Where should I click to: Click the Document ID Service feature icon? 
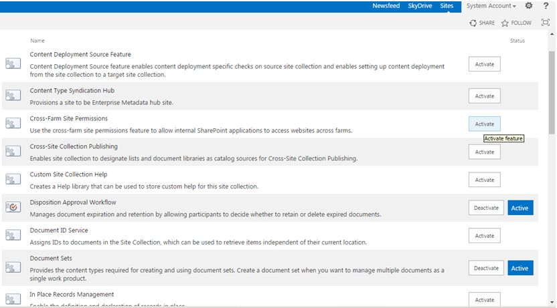pyautogui.click(x=13, y=235)
